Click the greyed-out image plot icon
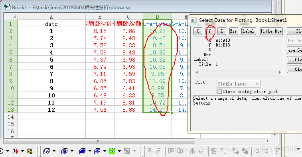 pyautogui.click(x=127, y=151)
